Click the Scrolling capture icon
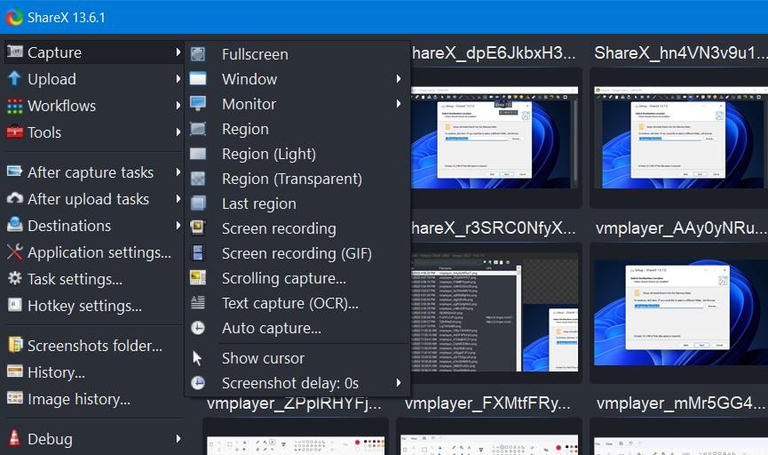 198,277
